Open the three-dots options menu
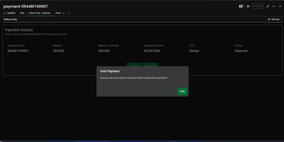Viewport: 284px width, 142px height. click(x=274, y=6)
